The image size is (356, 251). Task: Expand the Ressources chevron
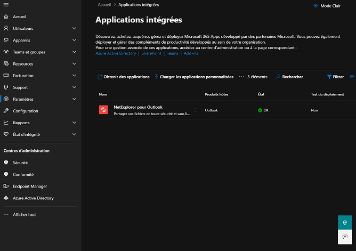(74, 63)
